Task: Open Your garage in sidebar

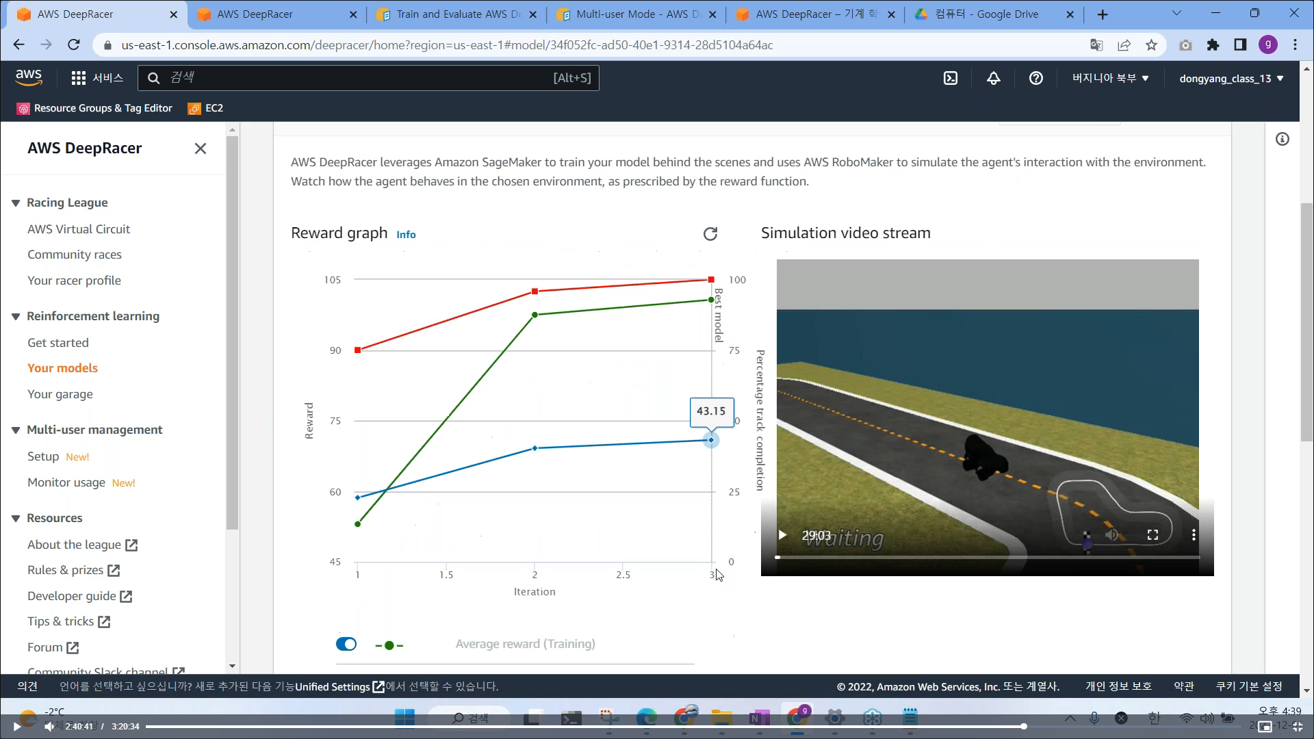Action: [60, 394]
